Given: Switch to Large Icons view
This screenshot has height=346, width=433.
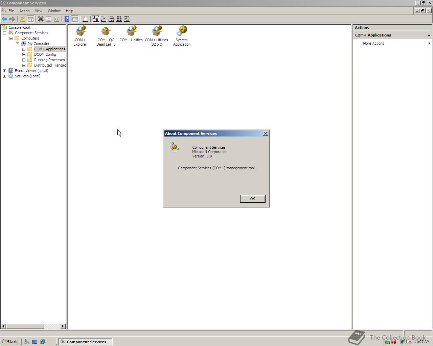Looking at the screenshot, I should tap(96, 19).
